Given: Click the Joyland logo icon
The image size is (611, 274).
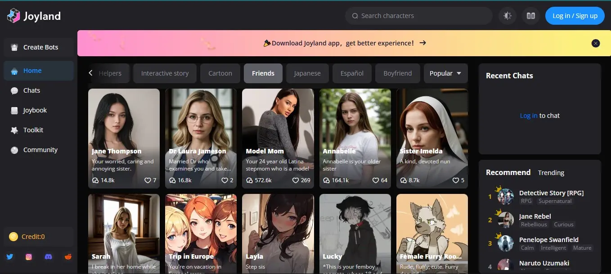Looking at the screenshot, I should (13, 16).
